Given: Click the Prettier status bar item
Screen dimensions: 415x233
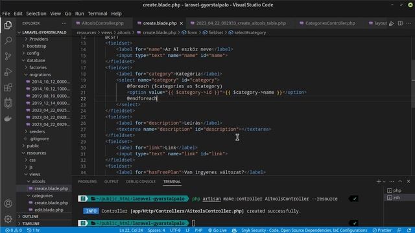Looking at the screenshot, I should (x=382, y=230).
